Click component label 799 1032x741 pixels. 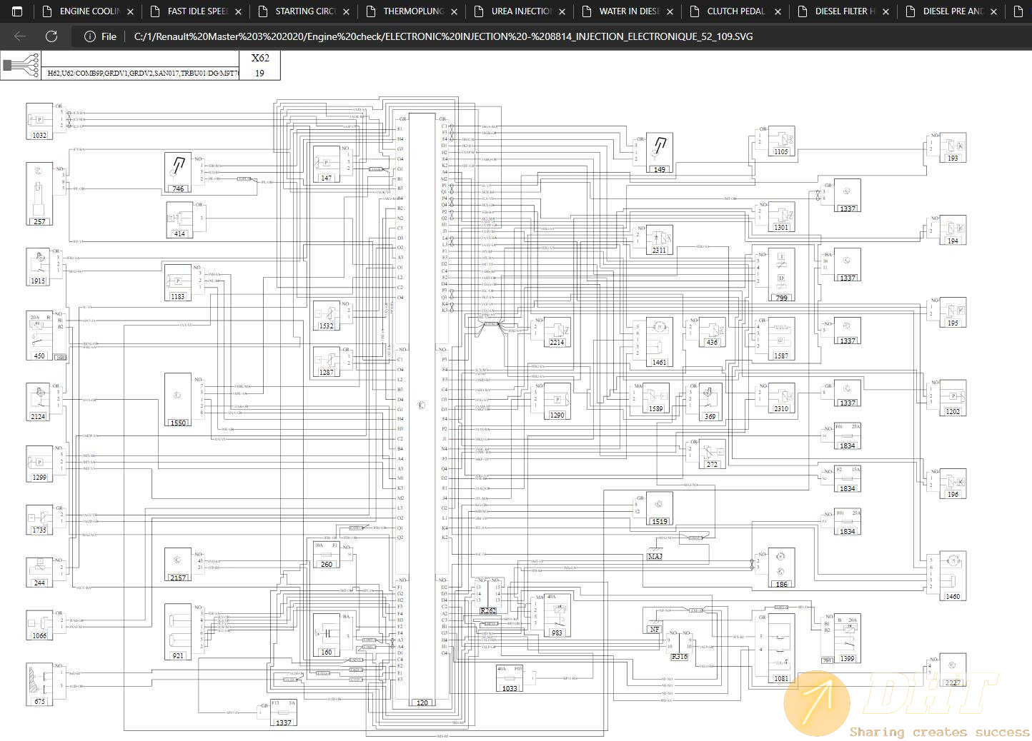[x=782, y=298]
